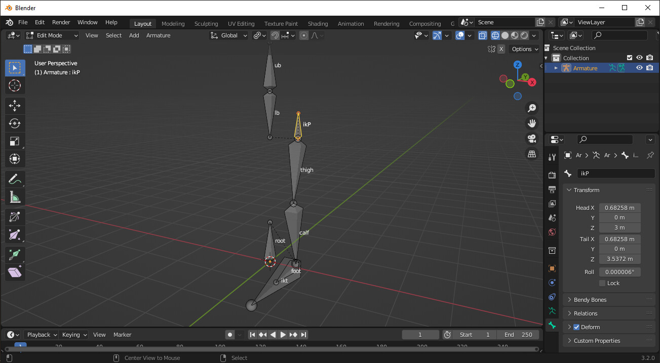
Task: Click the pan hand viewport icon
Action: pyautogui.click(x=532, y=123)
